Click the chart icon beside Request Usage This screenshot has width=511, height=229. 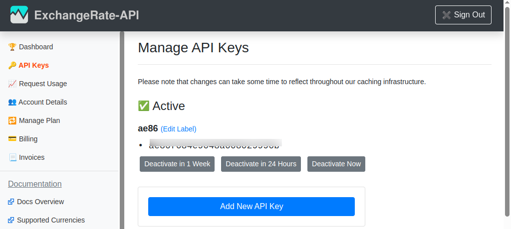12,84
